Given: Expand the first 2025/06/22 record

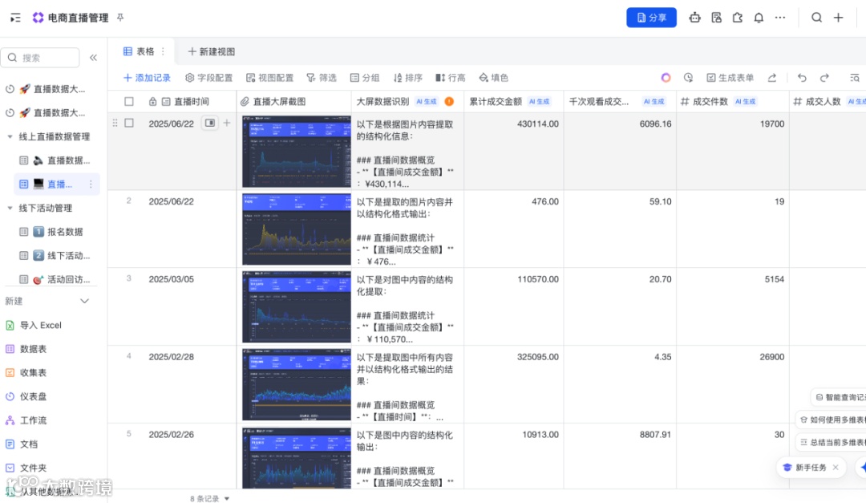Looking at the screenshot, I should 210,124.
